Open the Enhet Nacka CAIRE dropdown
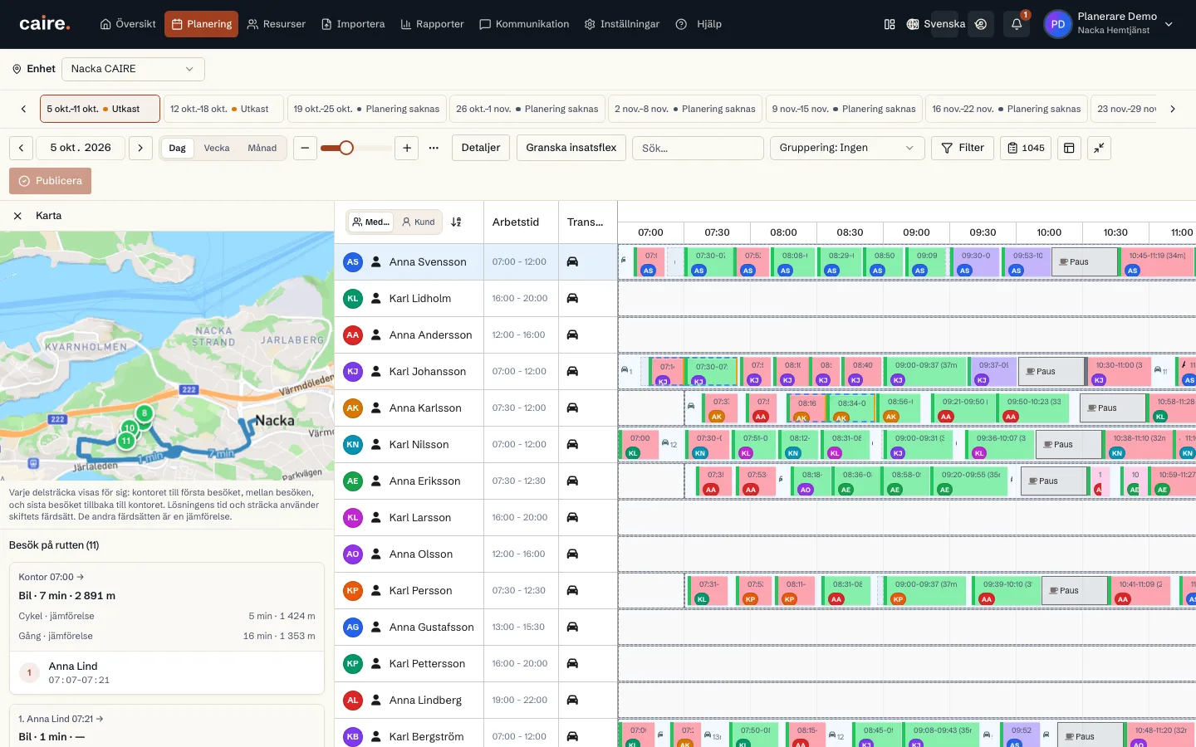Screen dimensions: 1196x747 (133, 69)
